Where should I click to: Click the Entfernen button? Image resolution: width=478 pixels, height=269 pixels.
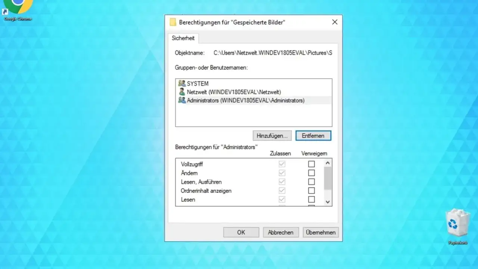click(x=313, y=136)
